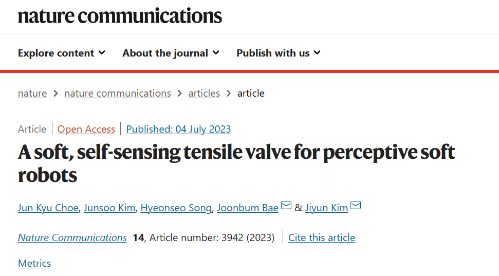Open author Junsoo Kim's details
Screen dimensions: 499x276
(x=109, y=208)
